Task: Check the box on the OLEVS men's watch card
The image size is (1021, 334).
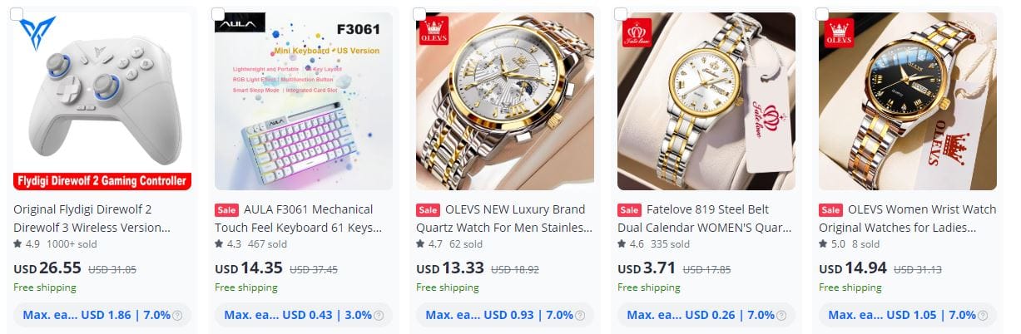Action: tap(419, 14)
